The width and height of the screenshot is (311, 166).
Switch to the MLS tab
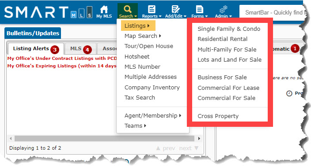(81, 48)
